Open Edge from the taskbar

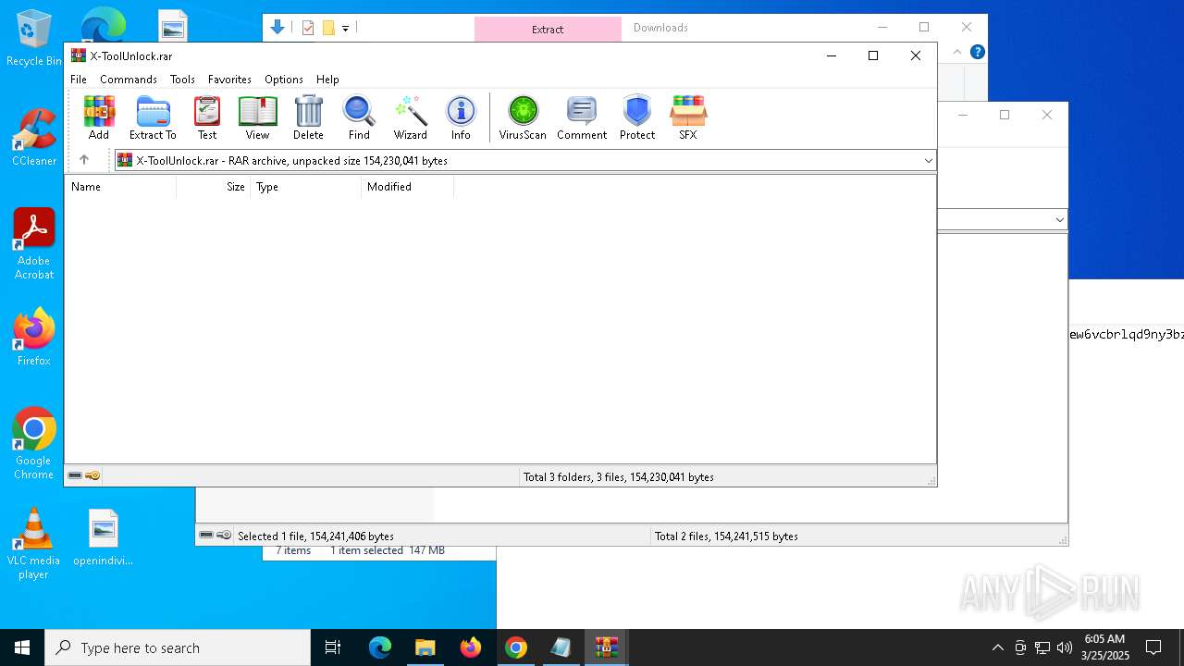point(380,647)
